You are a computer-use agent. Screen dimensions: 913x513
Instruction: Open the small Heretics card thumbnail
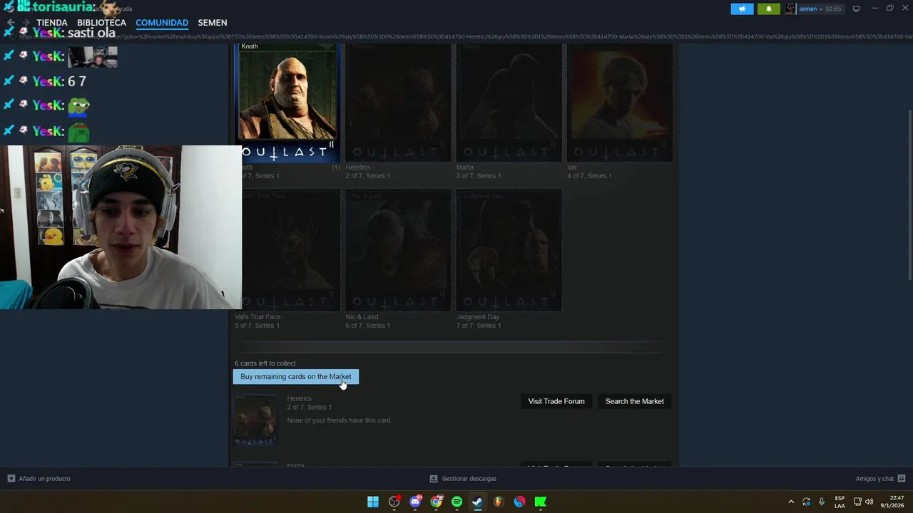click(x=255, y=420)
